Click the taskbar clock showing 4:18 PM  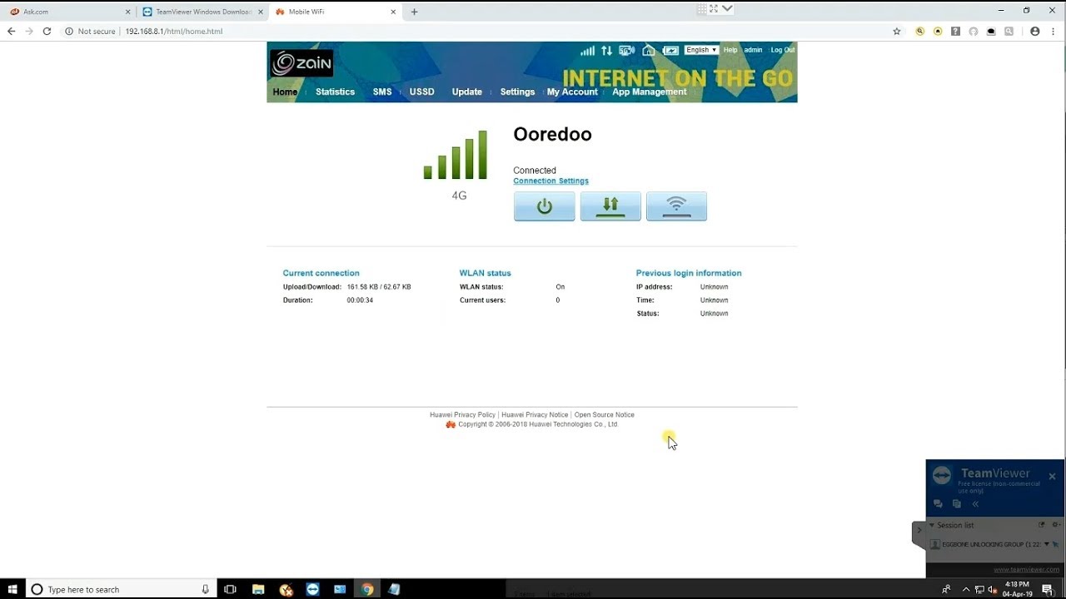[x=1018, y=589]
